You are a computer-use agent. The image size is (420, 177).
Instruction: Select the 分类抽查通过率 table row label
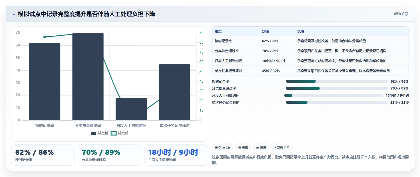[x=227, y=51]
